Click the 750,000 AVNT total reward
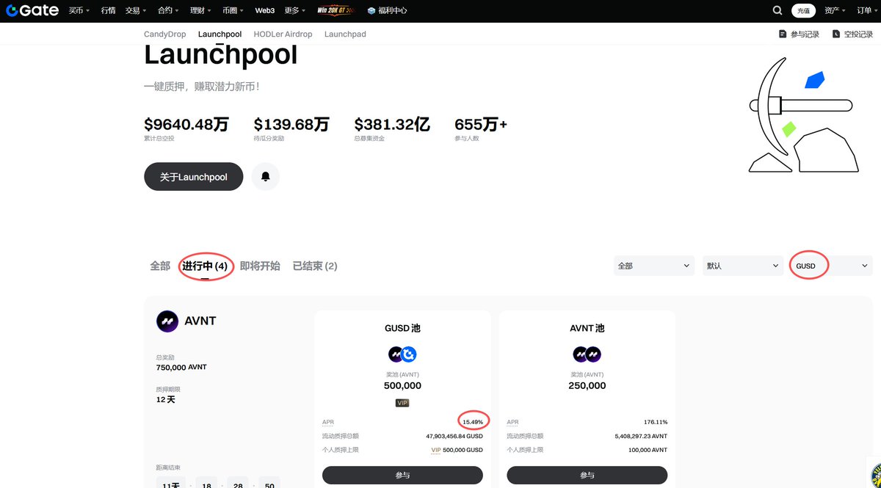This screenshot has height=488, width=881. (x=181, y=367)
